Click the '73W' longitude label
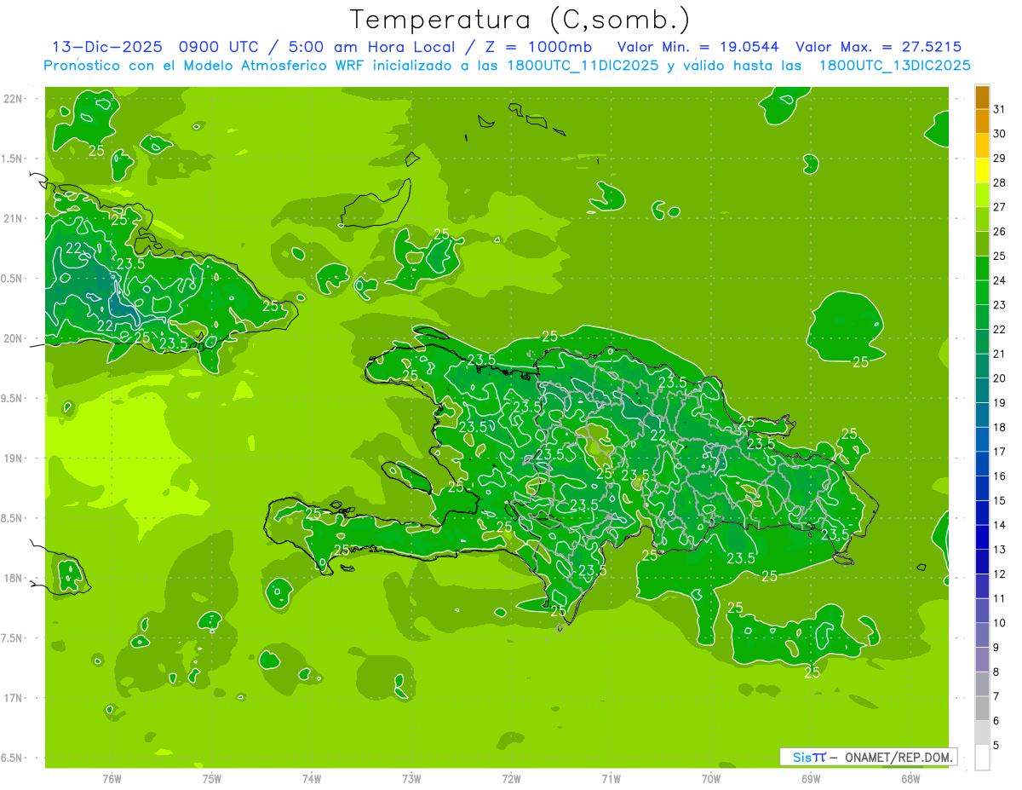Image resolution: width=1022 pixels, height=790 pixels. coord(411,778)
